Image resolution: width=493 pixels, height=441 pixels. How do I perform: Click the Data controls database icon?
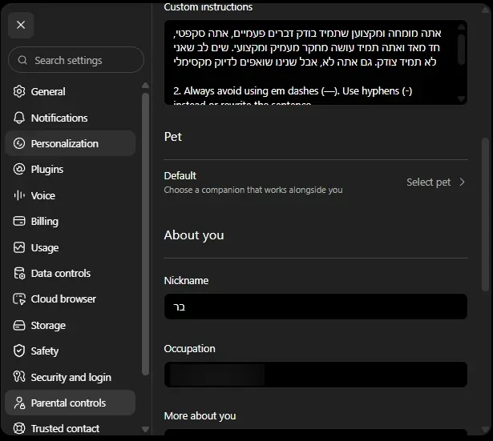click(19, 273)
